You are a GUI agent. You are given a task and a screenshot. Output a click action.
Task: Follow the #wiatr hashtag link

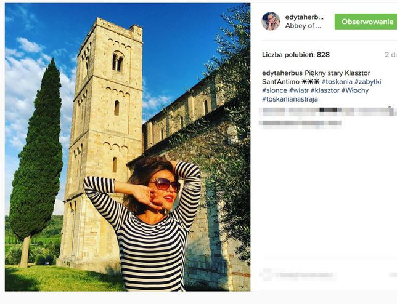tap(299, 90)
